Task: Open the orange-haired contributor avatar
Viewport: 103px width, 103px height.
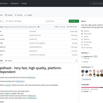Action: [91, 75]
